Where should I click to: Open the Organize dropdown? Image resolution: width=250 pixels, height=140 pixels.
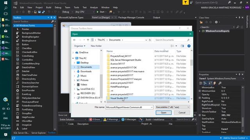coord(80,46)
